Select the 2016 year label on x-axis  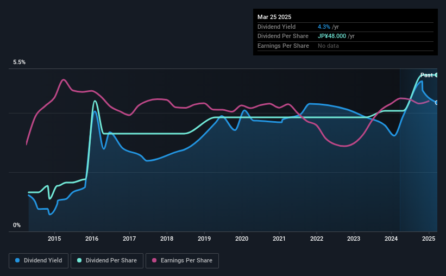pyautogui.click(x=92, y=239)
